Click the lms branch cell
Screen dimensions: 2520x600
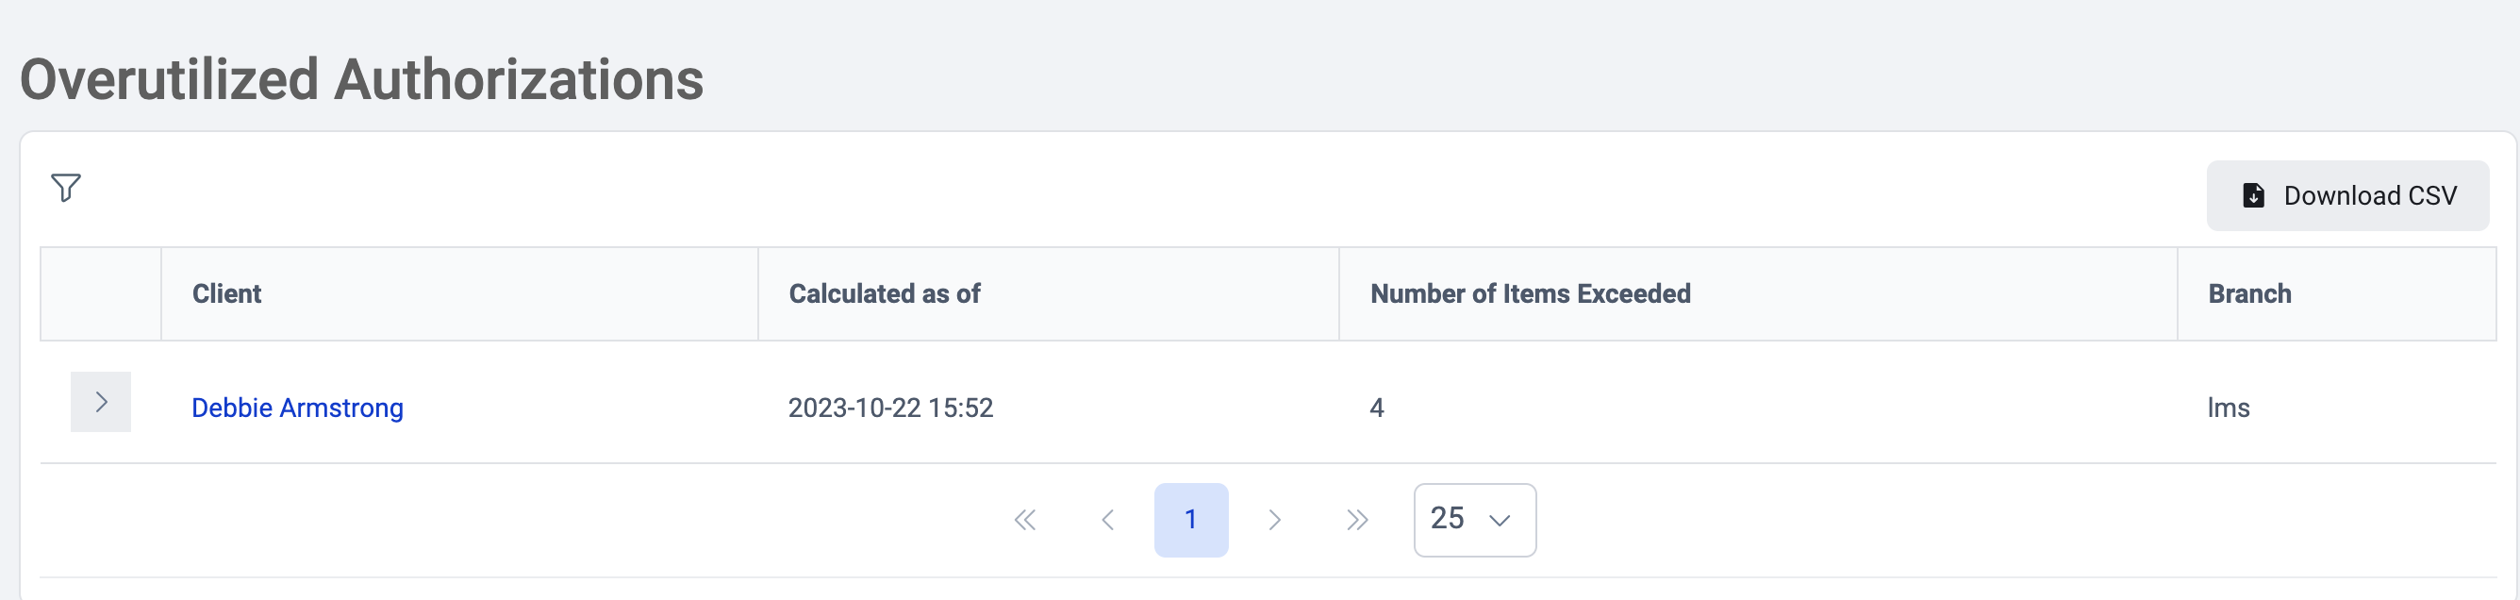coord(2229,408)
